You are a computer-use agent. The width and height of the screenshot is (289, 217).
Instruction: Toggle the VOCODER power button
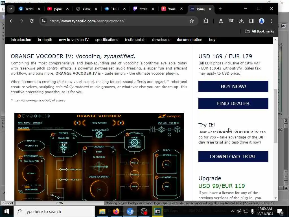[x=85, y=148]
